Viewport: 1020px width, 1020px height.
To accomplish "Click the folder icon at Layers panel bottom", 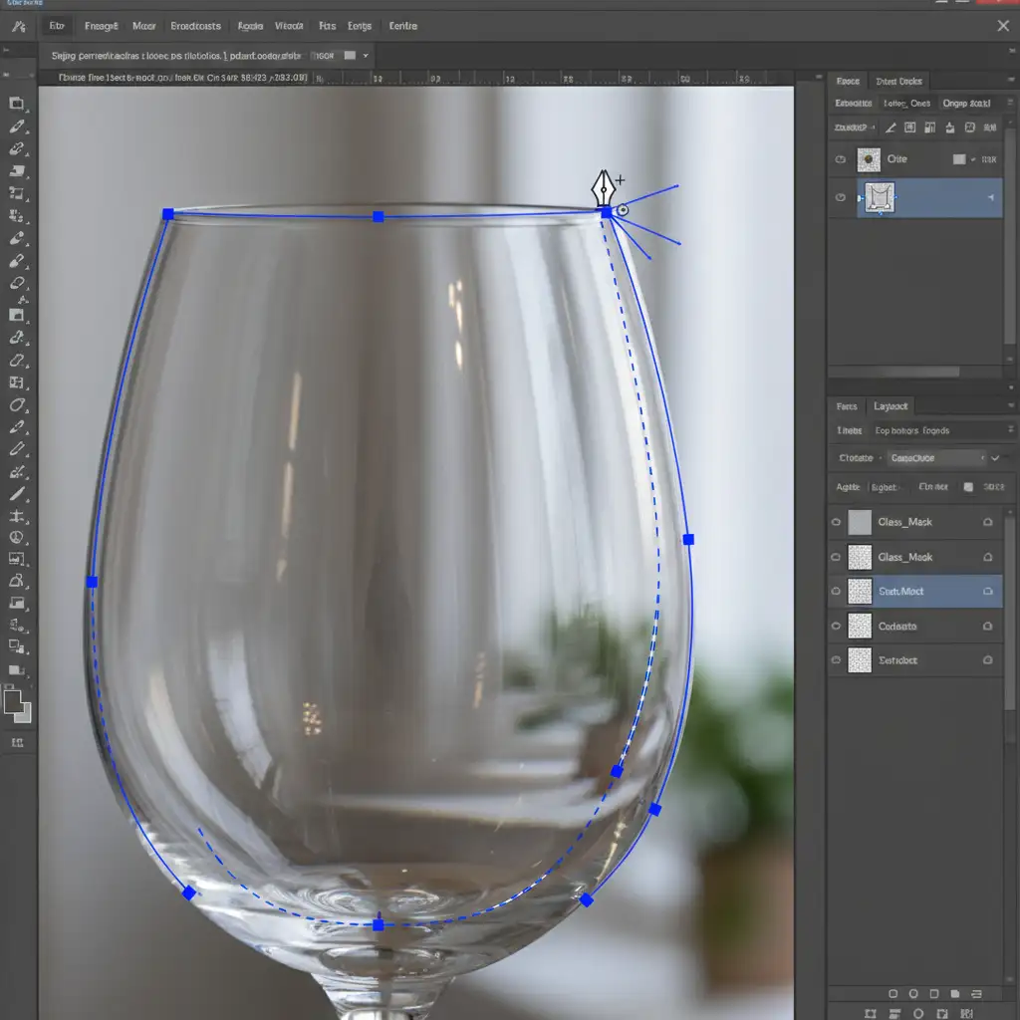I will [954, 993].
